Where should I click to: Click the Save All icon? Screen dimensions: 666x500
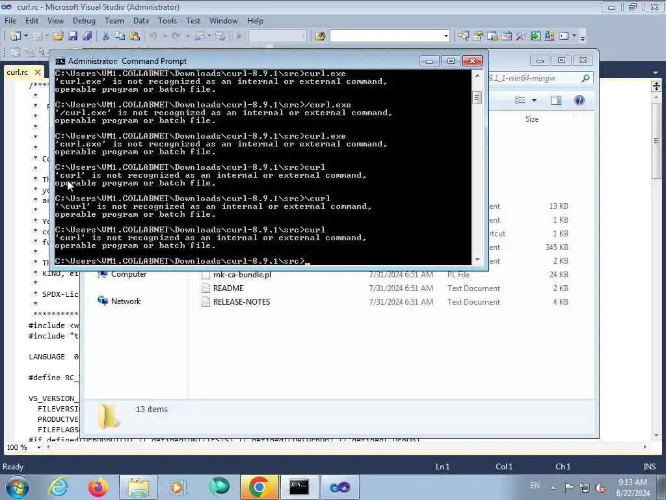click(x=87, y=36)
